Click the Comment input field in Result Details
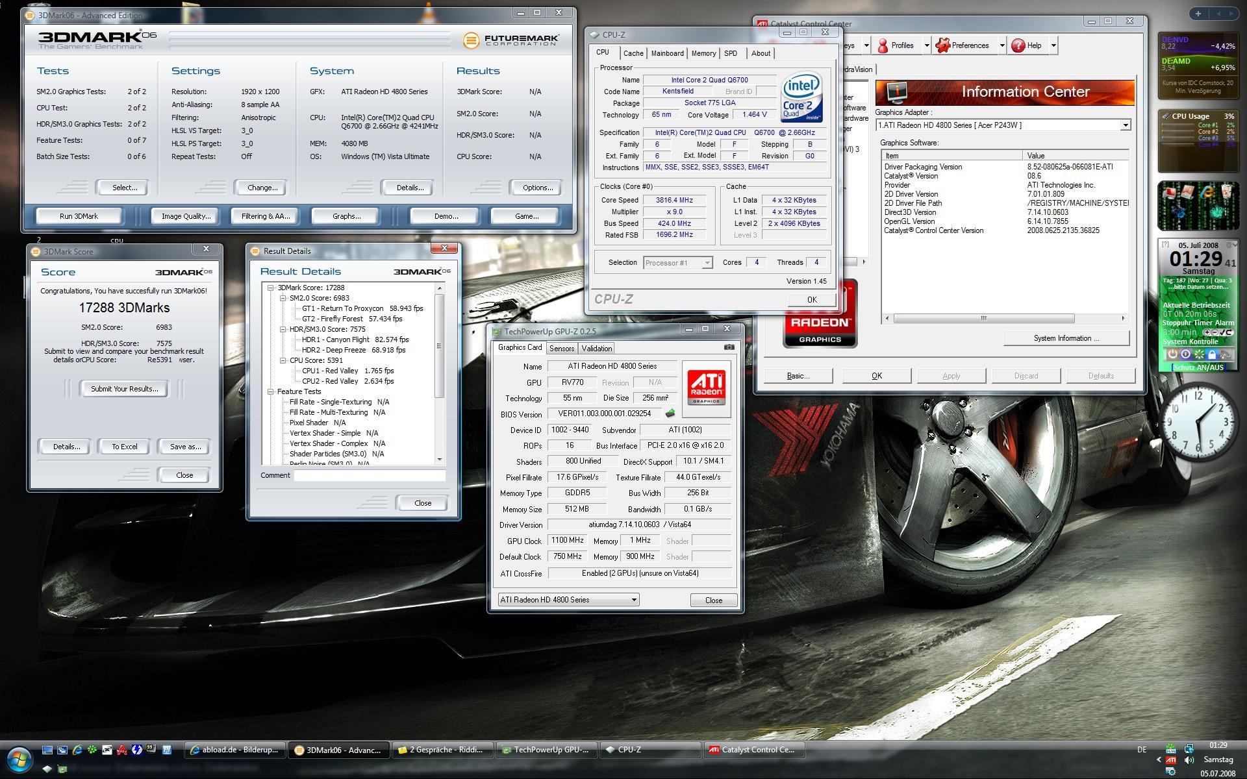1247x779 pixels. (x=370, y=475)
